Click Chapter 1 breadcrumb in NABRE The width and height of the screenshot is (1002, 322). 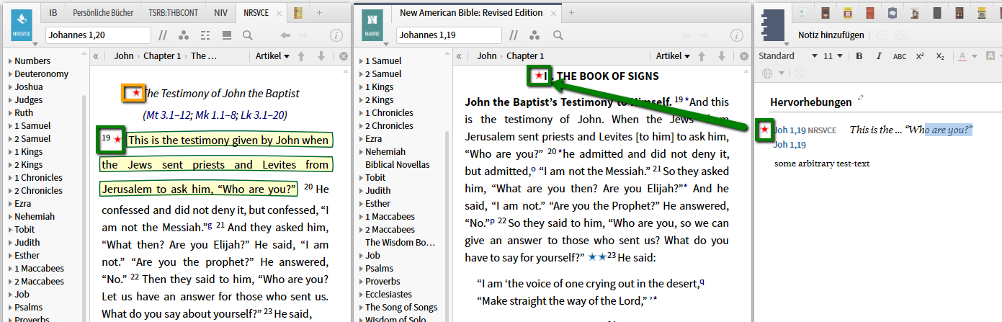pos(525,56)
